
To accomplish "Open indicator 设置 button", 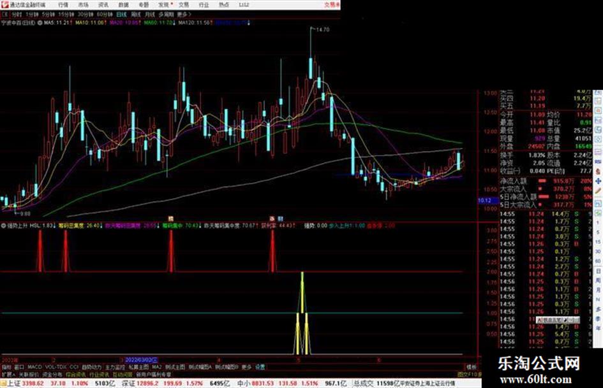I will point(260,367).
